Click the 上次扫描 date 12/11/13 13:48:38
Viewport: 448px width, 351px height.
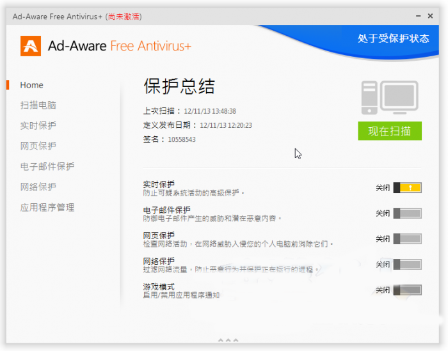pos(210,111)
